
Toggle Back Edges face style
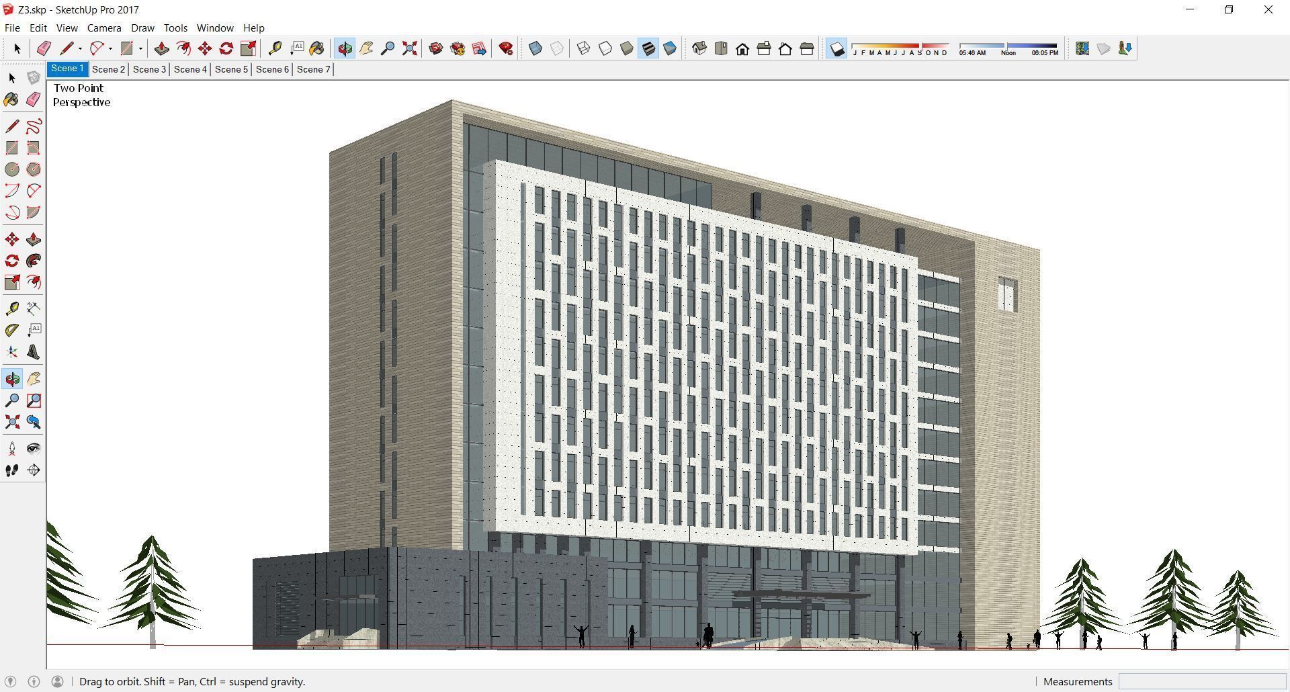point(557,48)
